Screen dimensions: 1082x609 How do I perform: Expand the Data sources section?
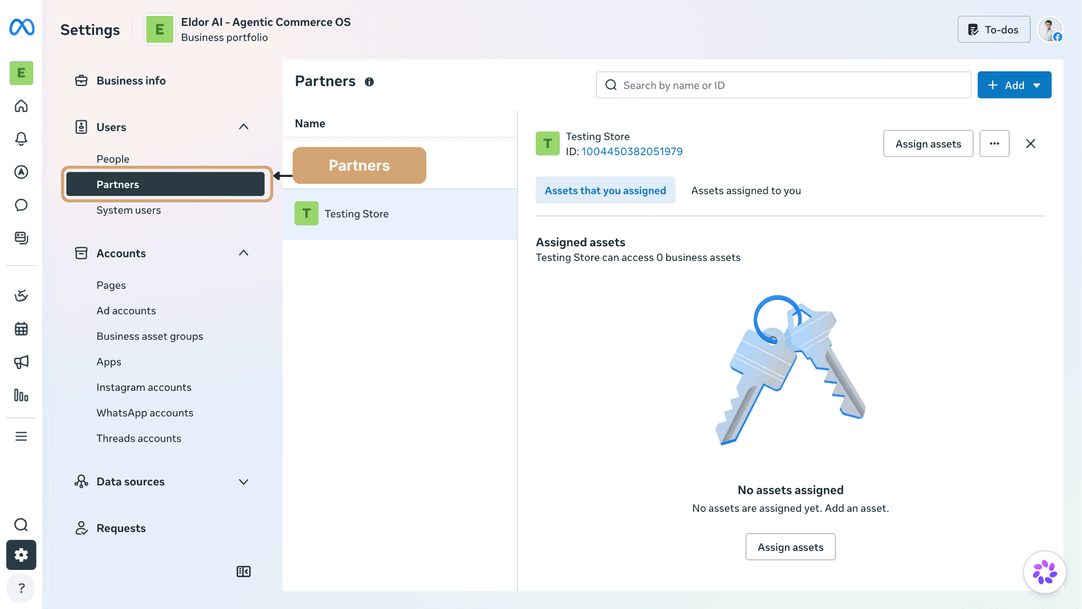click(244, 482)
